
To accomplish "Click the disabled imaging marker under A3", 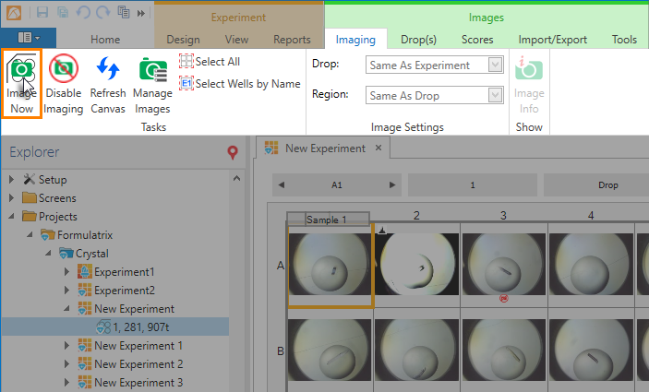I will point(504,298).
